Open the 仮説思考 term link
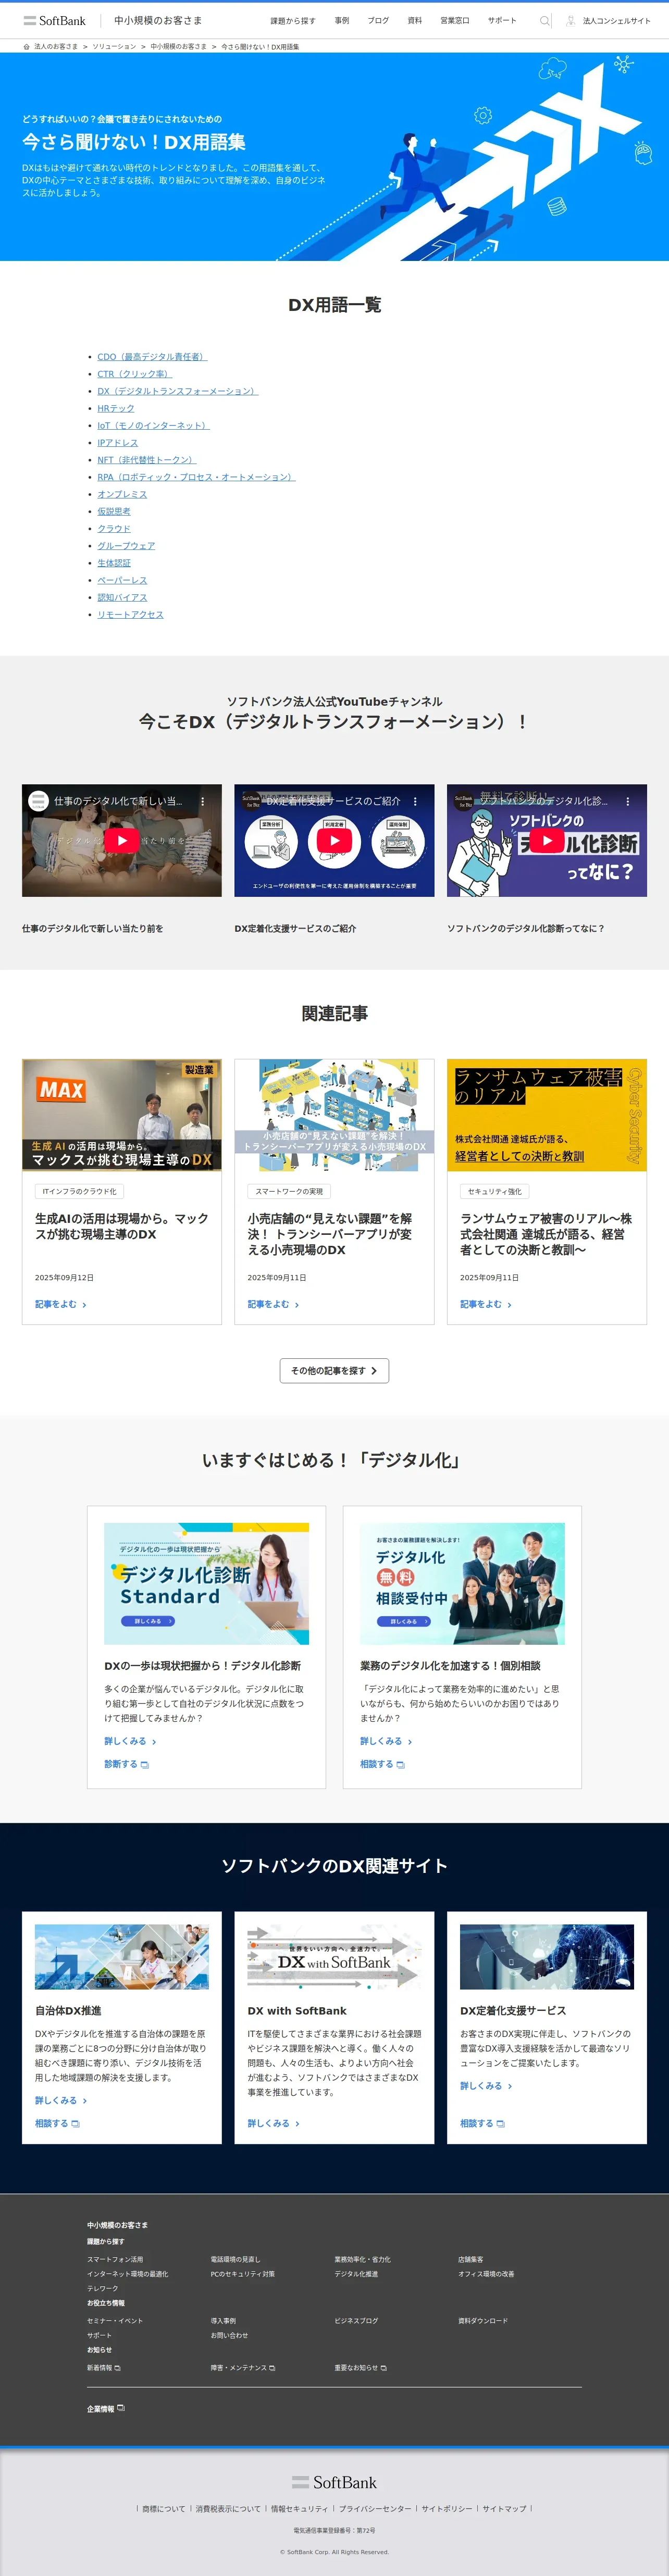 tap(114, 511)
